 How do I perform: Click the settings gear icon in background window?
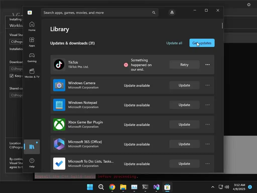pos(249,5)
